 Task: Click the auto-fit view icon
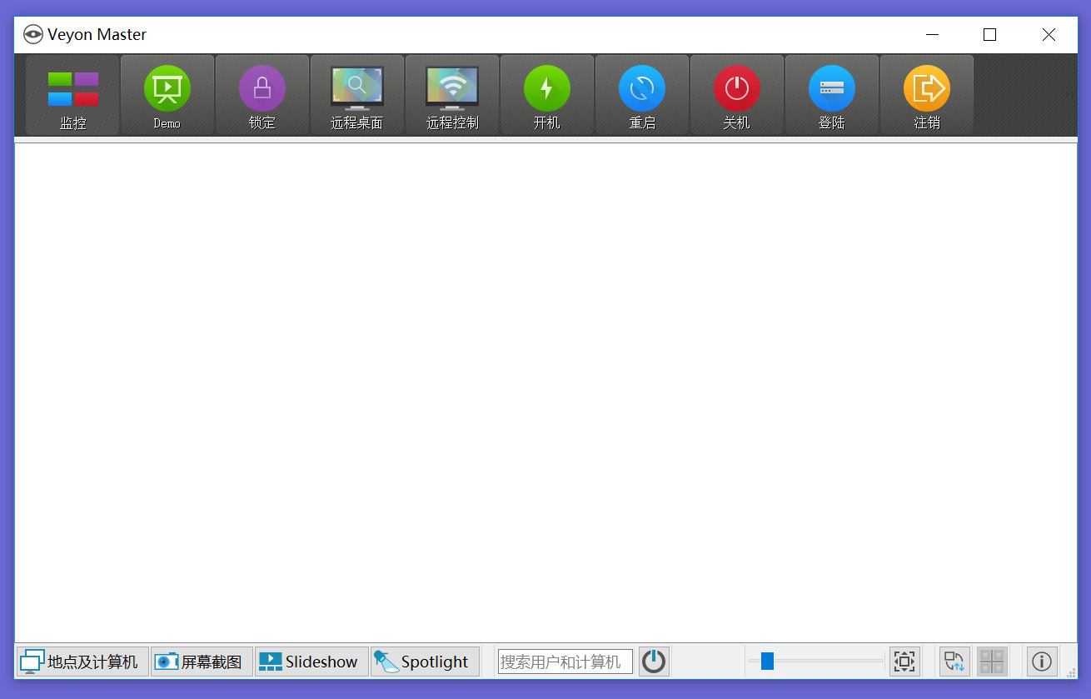tap(904, 661)
